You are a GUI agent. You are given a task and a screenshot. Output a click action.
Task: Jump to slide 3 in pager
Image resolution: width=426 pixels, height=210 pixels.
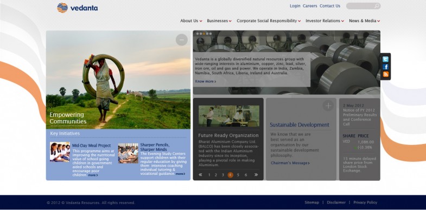click(x=223, y=175)
